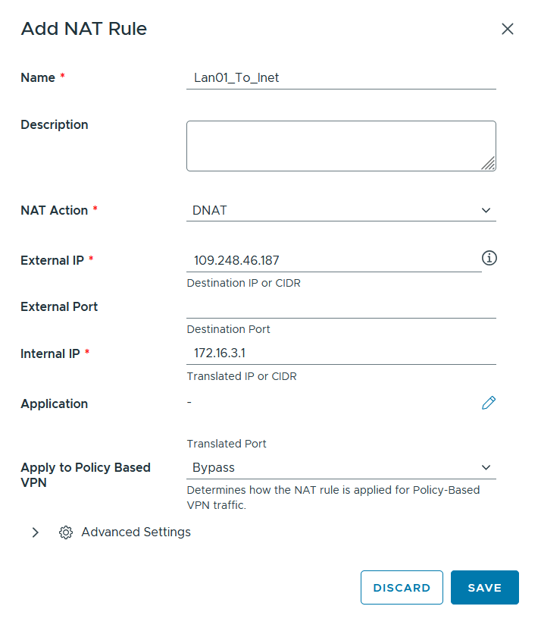Viewport: 541px width, 625px height.
Task: Focus the Name field containing Lan01_To_Inet
Action: click(x=341, y=77)
